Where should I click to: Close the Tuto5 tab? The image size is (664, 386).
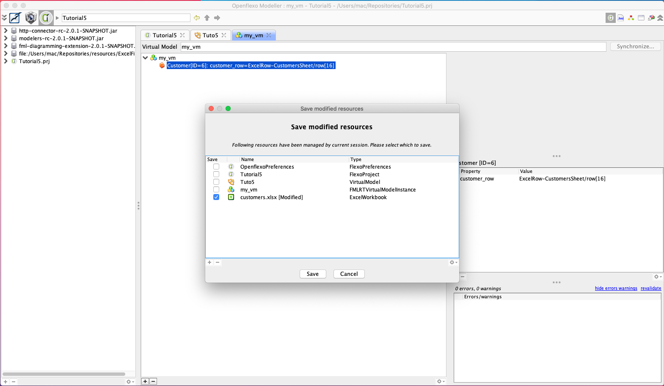(x=224, y=35)
